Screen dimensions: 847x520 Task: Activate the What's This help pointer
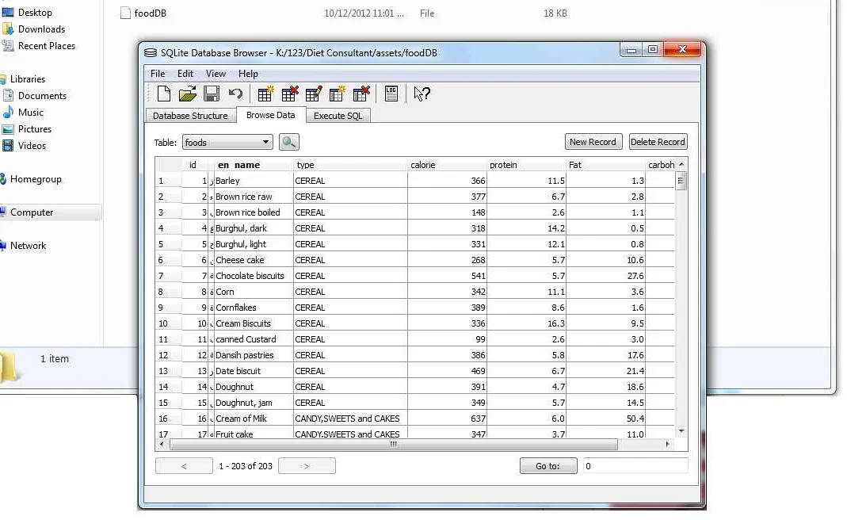(x=421, y=94)
